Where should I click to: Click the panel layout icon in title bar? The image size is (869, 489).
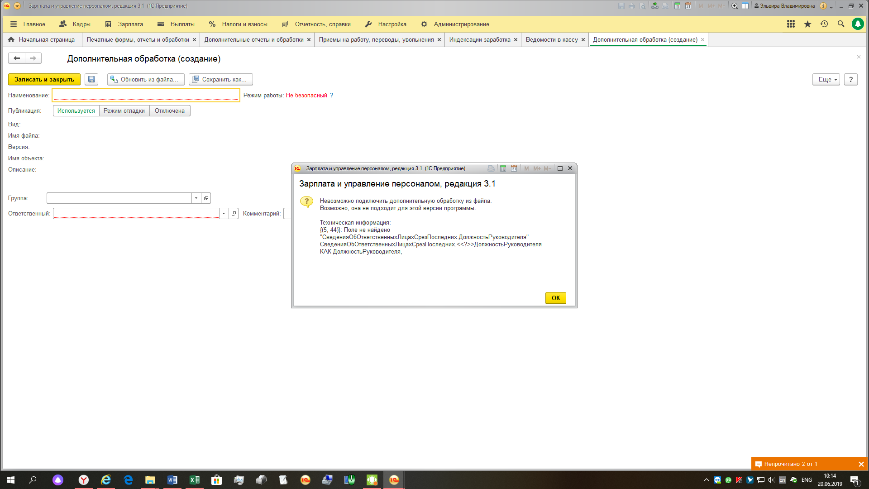point(745,6)
